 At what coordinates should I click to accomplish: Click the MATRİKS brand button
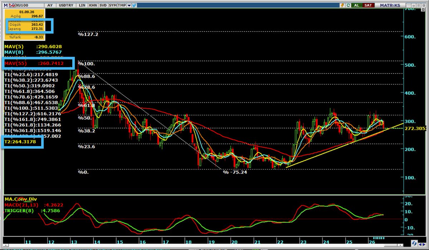coord(390,5)
